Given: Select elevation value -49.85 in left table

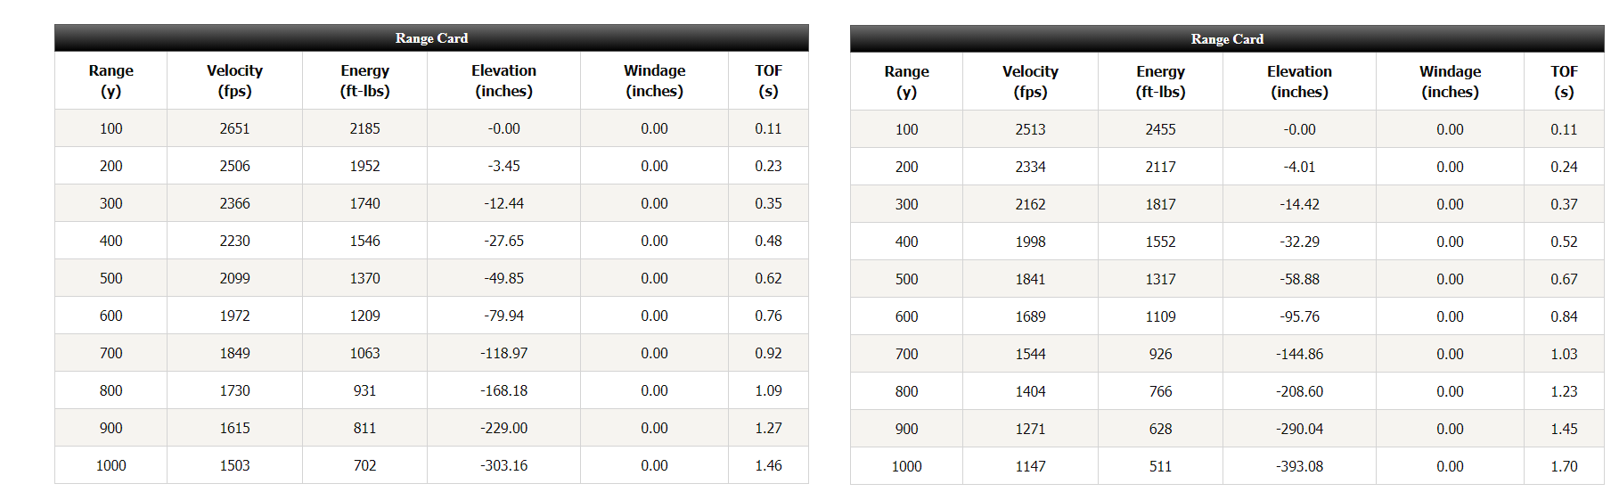Looking at the screenshot, I should (x=503, y=278).
